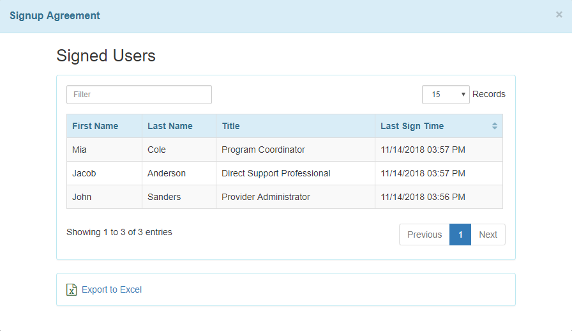
Task: Click the Excel file icon
Action: (x=71, y=289)
